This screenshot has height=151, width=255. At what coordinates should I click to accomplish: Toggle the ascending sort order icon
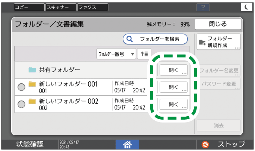(144, 54)
